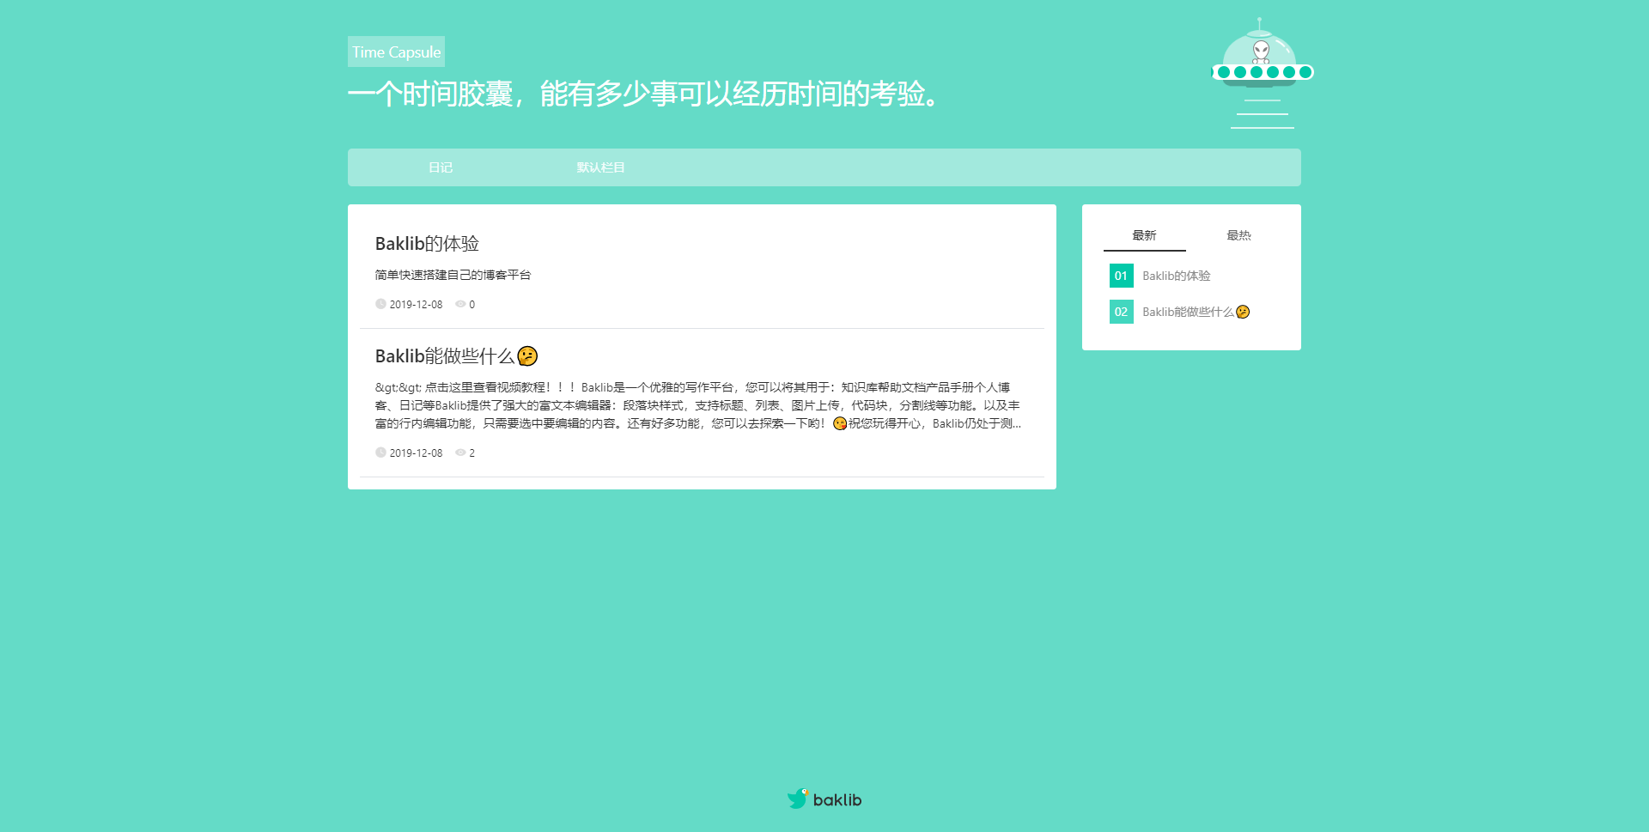Click the clock icon on Baklib的体验 post
The height and width of the screenshot is (832, 1649).
pos(380,304)
